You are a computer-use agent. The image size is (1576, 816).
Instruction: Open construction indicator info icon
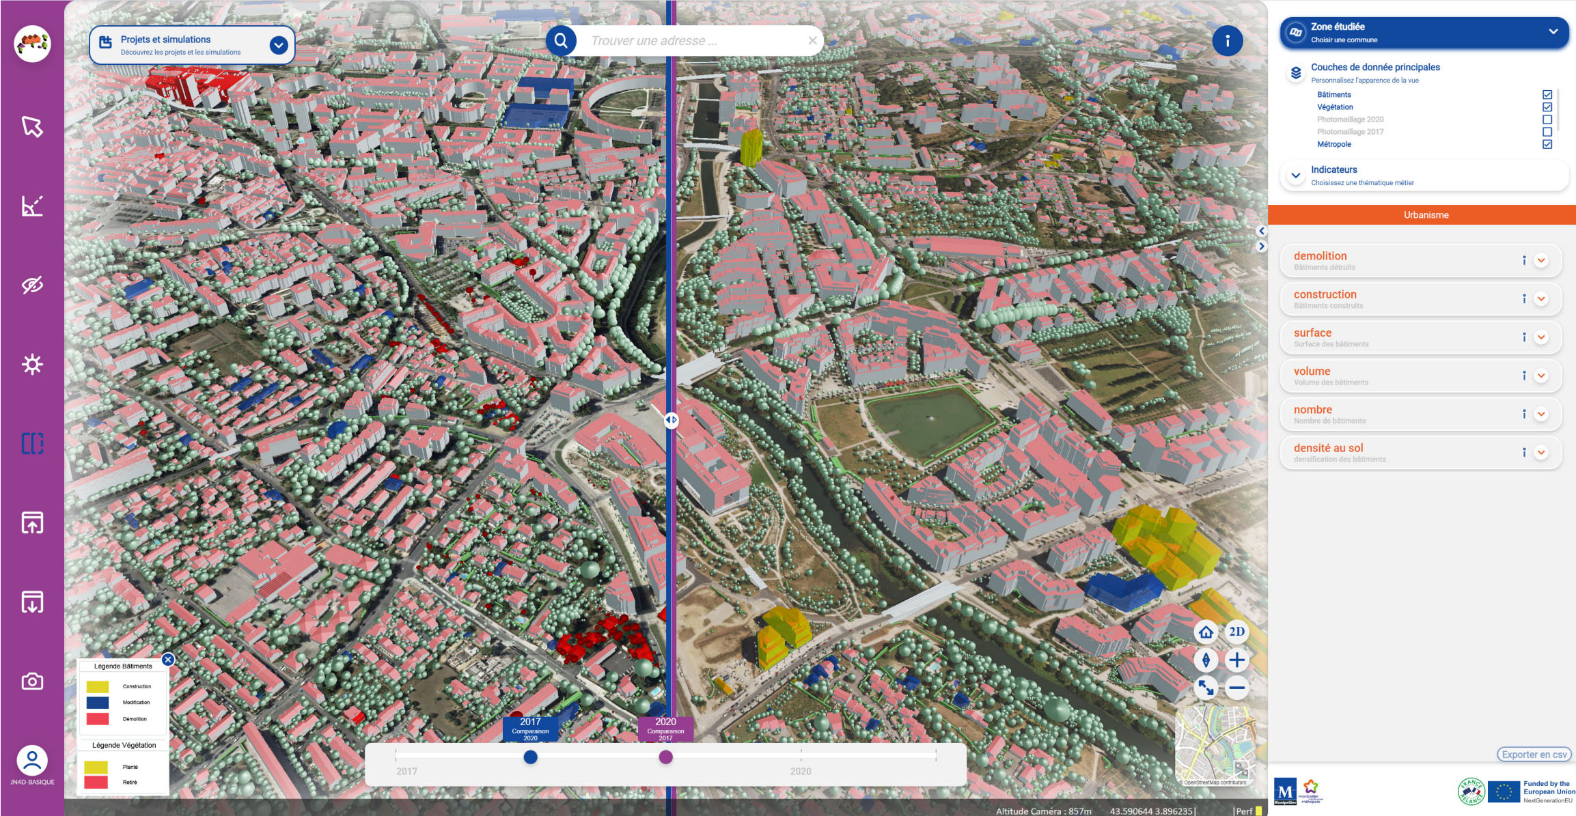tap(1524, 298)
